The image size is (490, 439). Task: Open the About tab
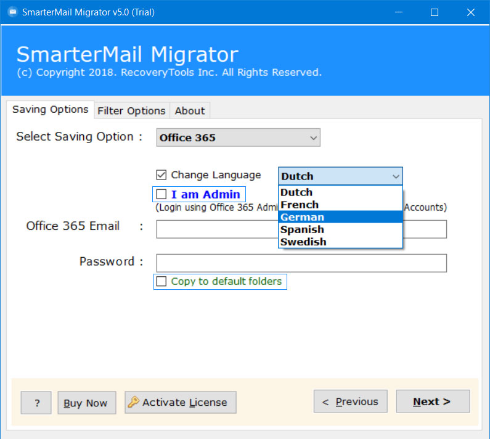pos(190,111)
